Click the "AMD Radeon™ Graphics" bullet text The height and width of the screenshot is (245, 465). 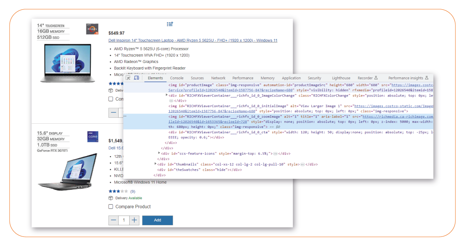pyautogui.click(x=136, y=62)
